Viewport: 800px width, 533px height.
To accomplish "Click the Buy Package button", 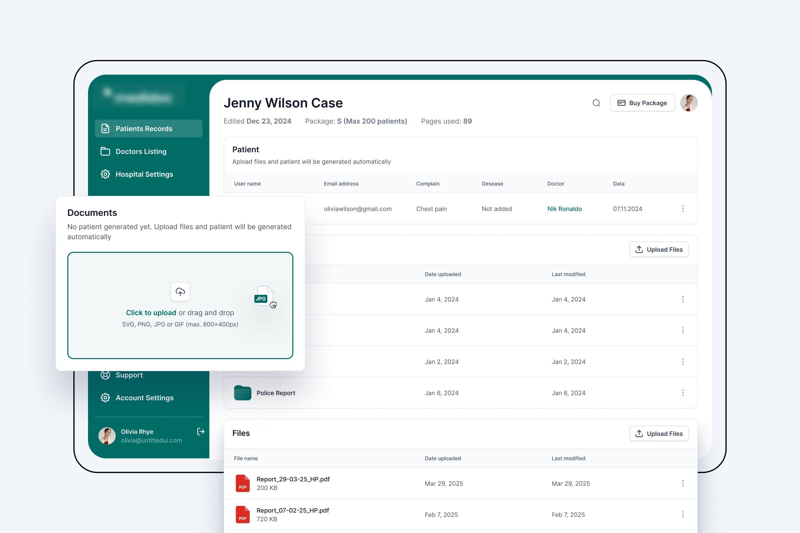I will click(x=642, y=103).
